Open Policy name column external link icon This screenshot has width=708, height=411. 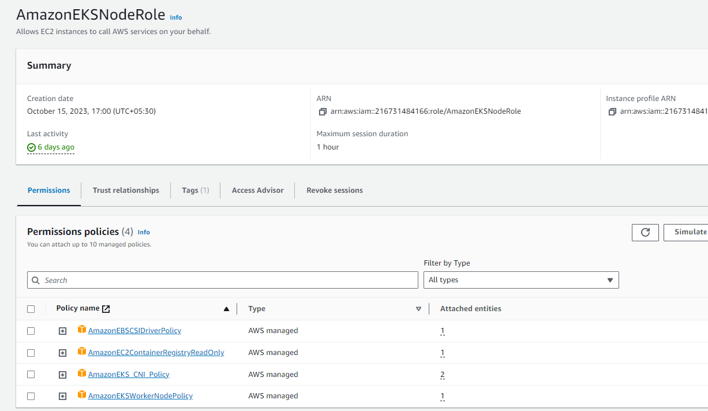click(105, 308)
